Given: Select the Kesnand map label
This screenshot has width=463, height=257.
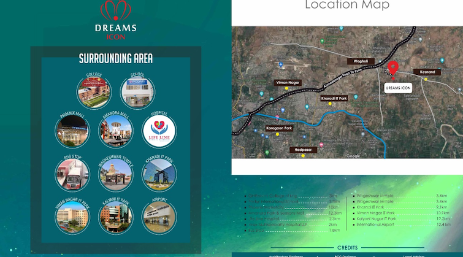Looking at the screenshot, I should click(x=427, y=72).
